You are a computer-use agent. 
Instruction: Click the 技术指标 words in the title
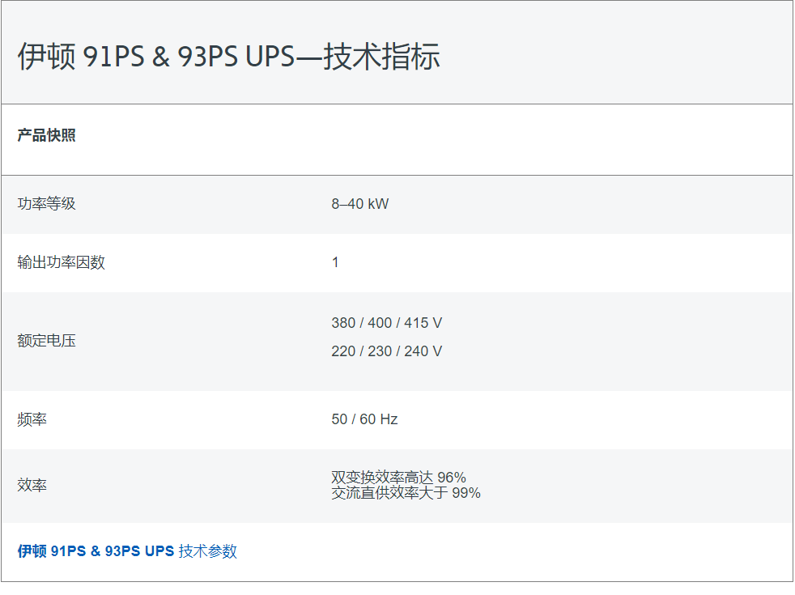coord(381,56)
